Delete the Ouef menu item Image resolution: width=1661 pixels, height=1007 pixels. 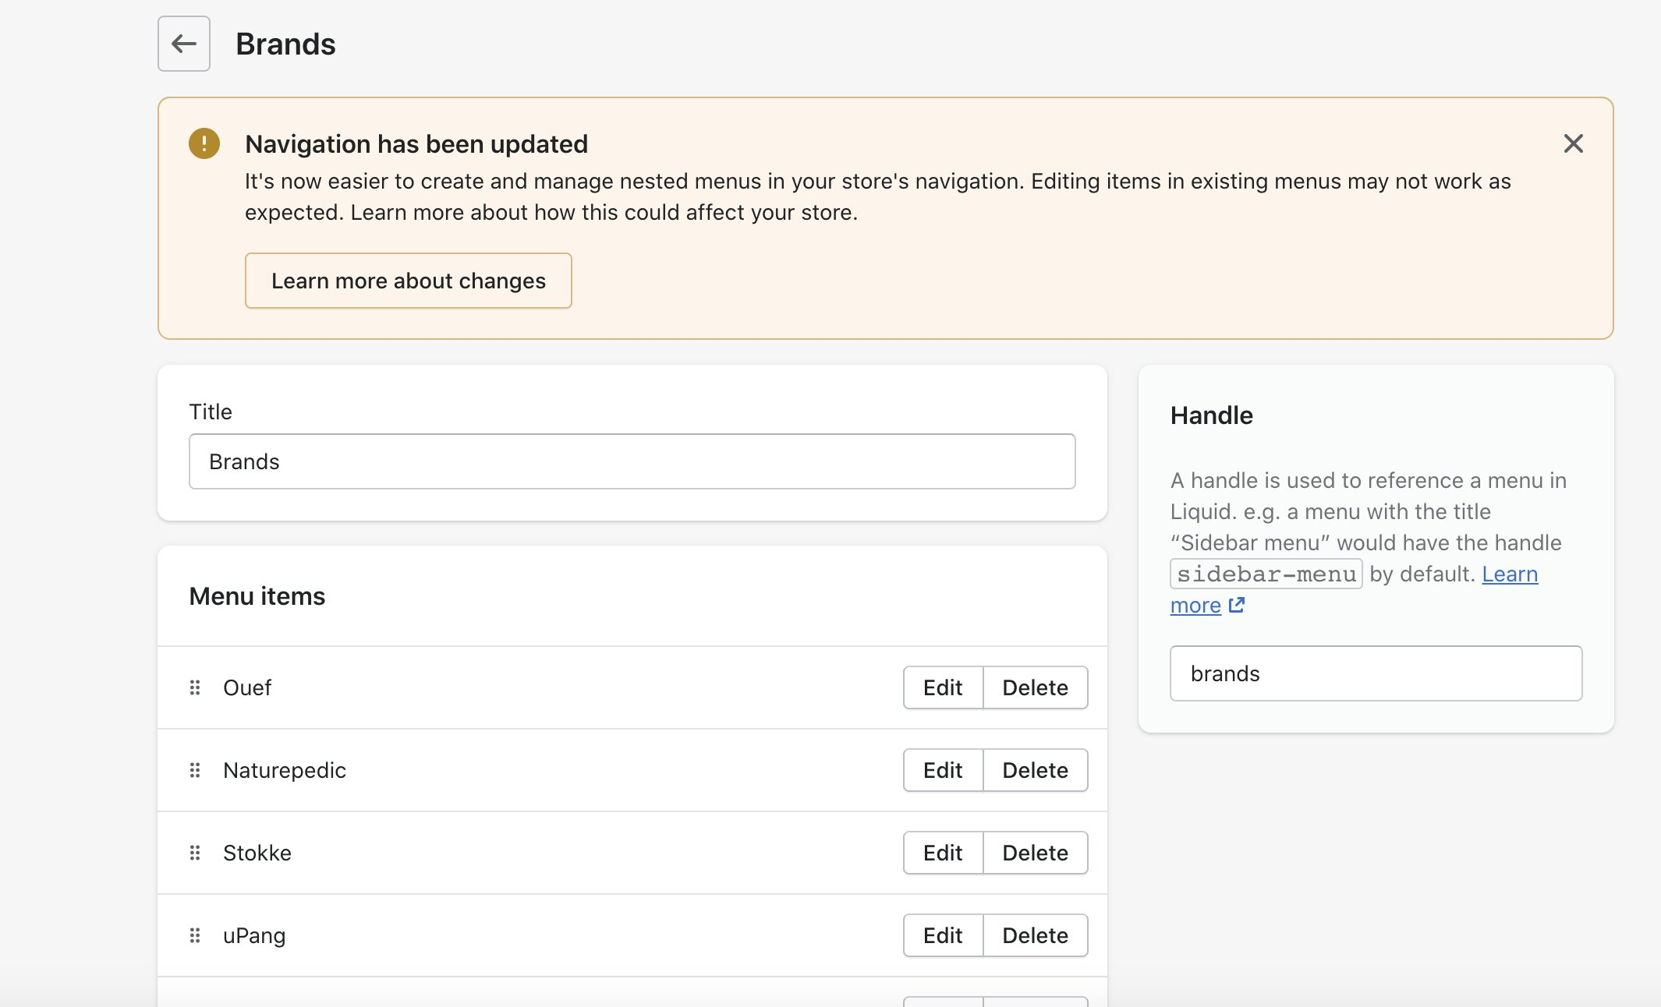click(x=1035, y=687)
